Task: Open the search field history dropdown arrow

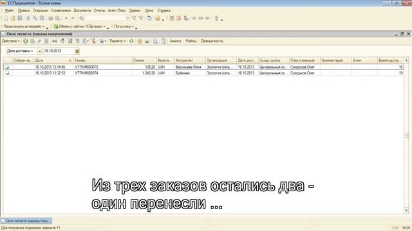Action: (128, 19)
